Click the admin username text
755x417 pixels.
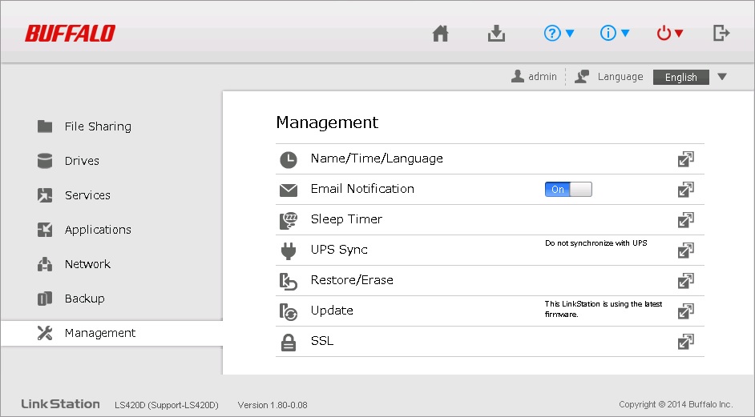(x=542, y=77)
